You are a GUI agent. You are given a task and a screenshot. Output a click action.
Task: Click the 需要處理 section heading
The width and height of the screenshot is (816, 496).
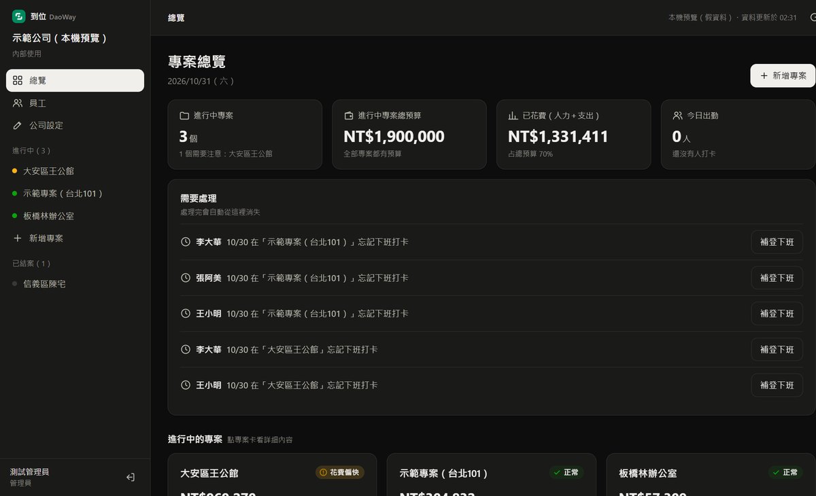click(x=199, y=198)
